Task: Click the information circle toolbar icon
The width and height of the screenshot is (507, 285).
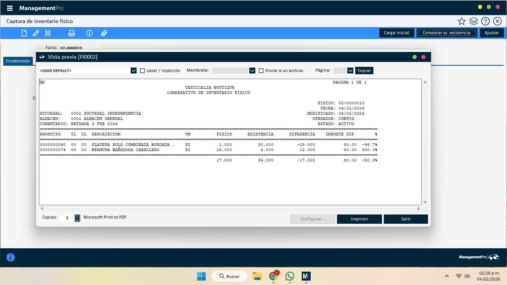Action: click(89, 33)
